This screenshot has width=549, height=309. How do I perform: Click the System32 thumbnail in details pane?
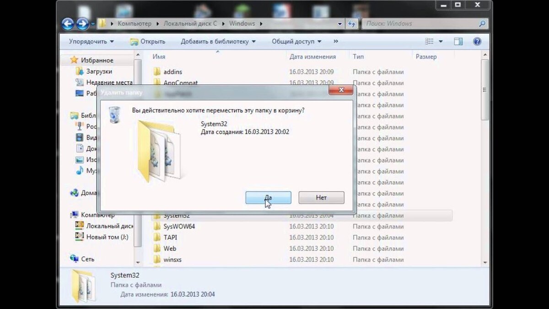click(84, 286)
